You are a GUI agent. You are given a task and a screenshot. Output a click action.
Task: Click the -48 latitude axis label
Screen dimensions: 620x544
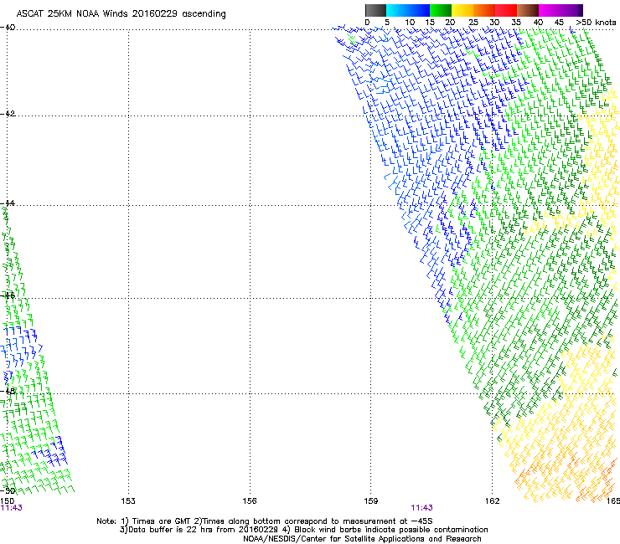pos(8,391)
